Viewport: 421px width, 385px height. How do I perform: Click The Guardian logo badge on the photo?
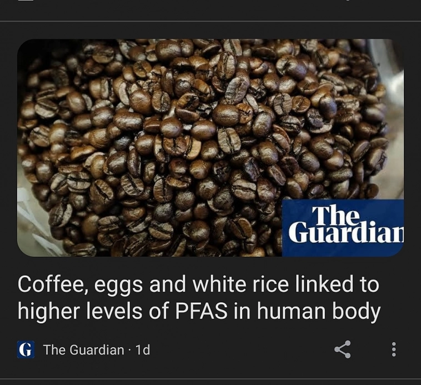coord(343,228)
